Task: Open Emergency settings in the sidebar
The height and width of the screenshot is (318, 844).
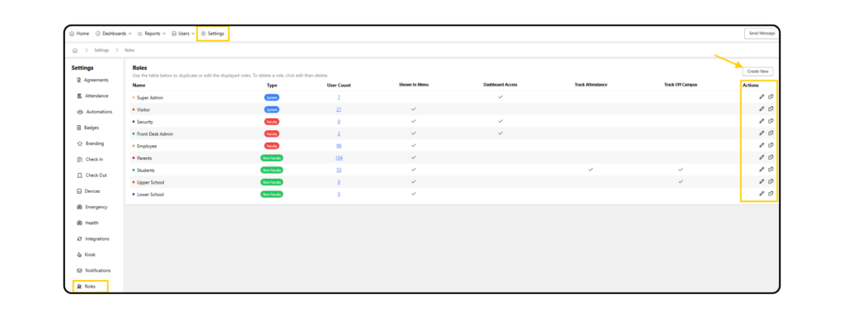Action: click(92, 207)
